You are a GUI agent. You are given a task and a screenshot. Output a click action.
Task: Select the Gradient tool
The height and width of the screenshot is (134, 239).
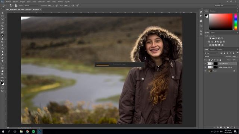[x=2, y=48]
